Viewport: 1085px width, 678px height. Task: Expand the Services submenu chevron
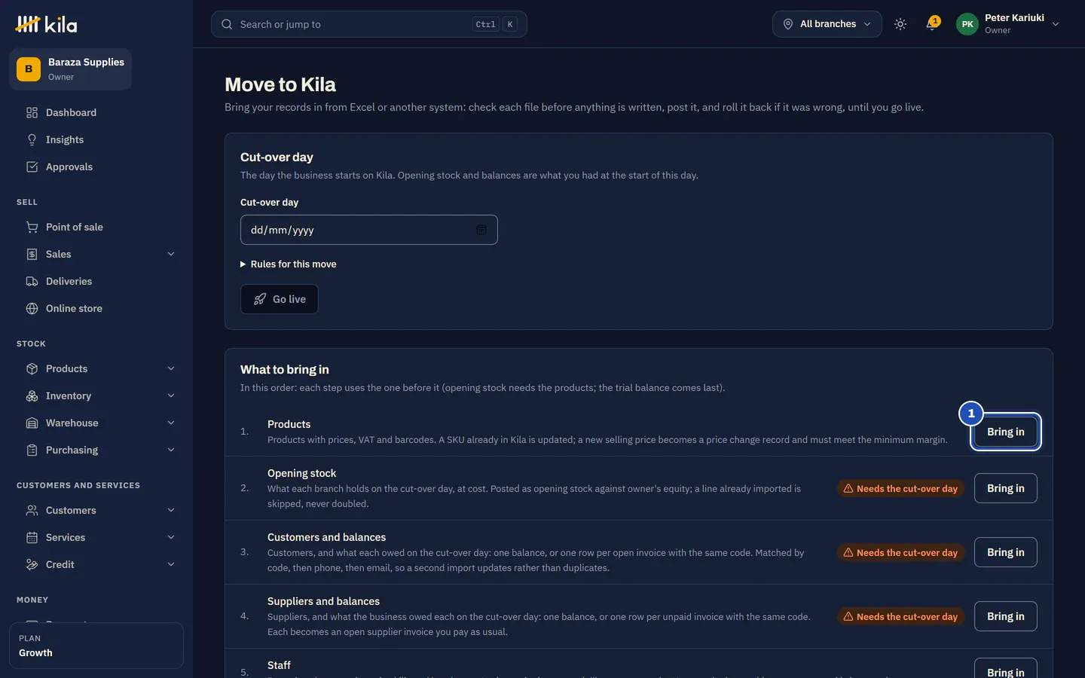(x=171, y=537)
